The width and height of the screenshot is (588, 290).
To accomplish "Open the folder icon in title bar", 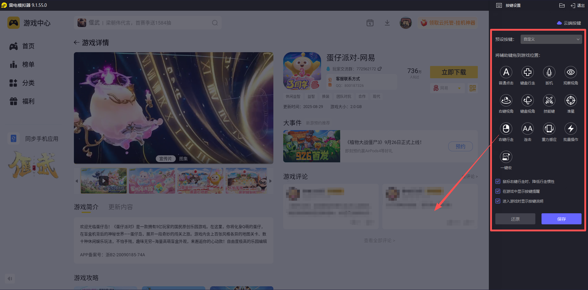I will pos(562,6).
